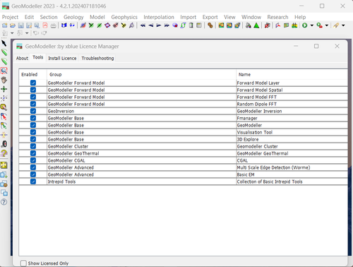This screenshot has height=267, width=353.
Task: Click the blue circled help icon in left sidebar
Action: (4, 202)
